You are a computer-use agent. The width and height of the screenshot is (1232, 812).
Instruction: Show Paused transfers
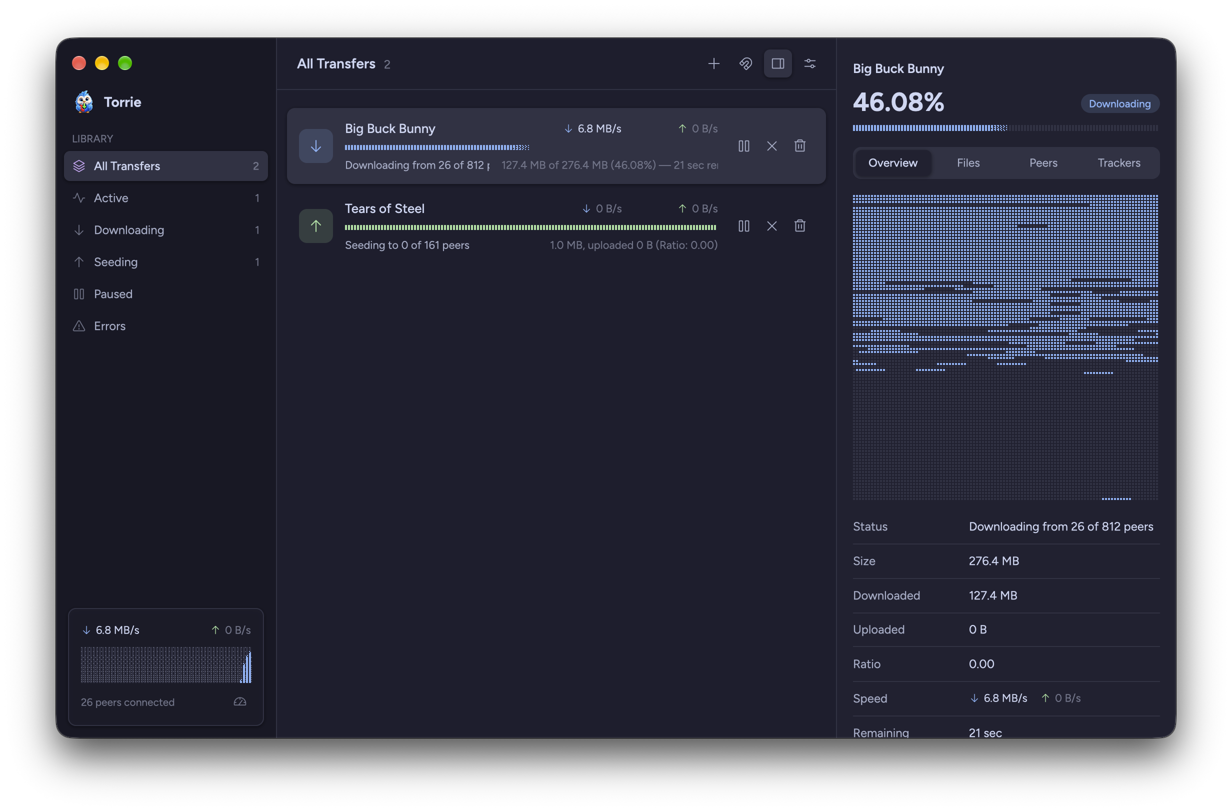click(165, 294)
